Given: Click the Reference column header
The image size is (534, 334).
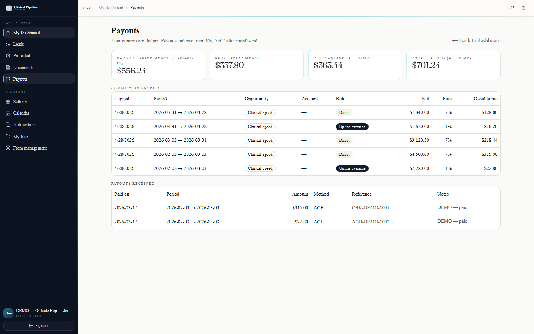Looking at the screenshot, I should pos(362,194).
